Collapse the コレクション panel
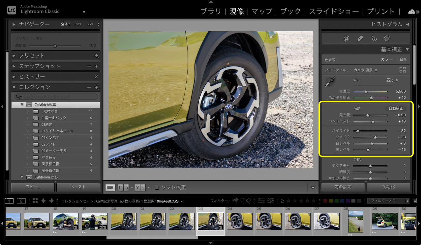This screenshot has height=245, width=421. [x=15, y=87]
